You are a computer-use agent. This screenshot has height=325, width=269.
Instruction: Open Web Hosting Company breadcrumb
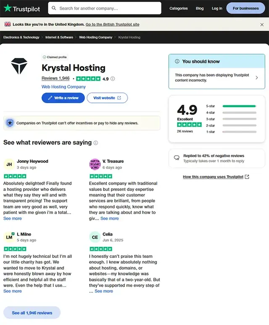click(x=95, y=37)
